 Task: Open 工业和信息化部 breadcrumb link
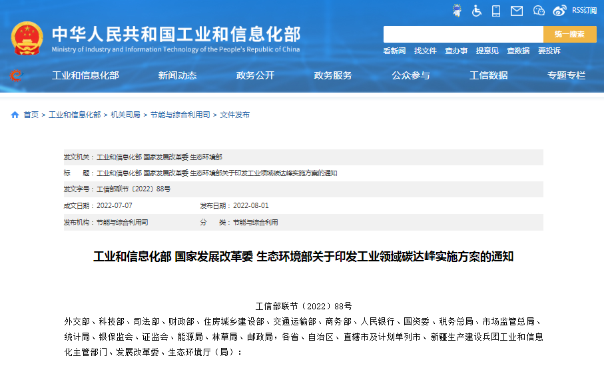[75, 115]
